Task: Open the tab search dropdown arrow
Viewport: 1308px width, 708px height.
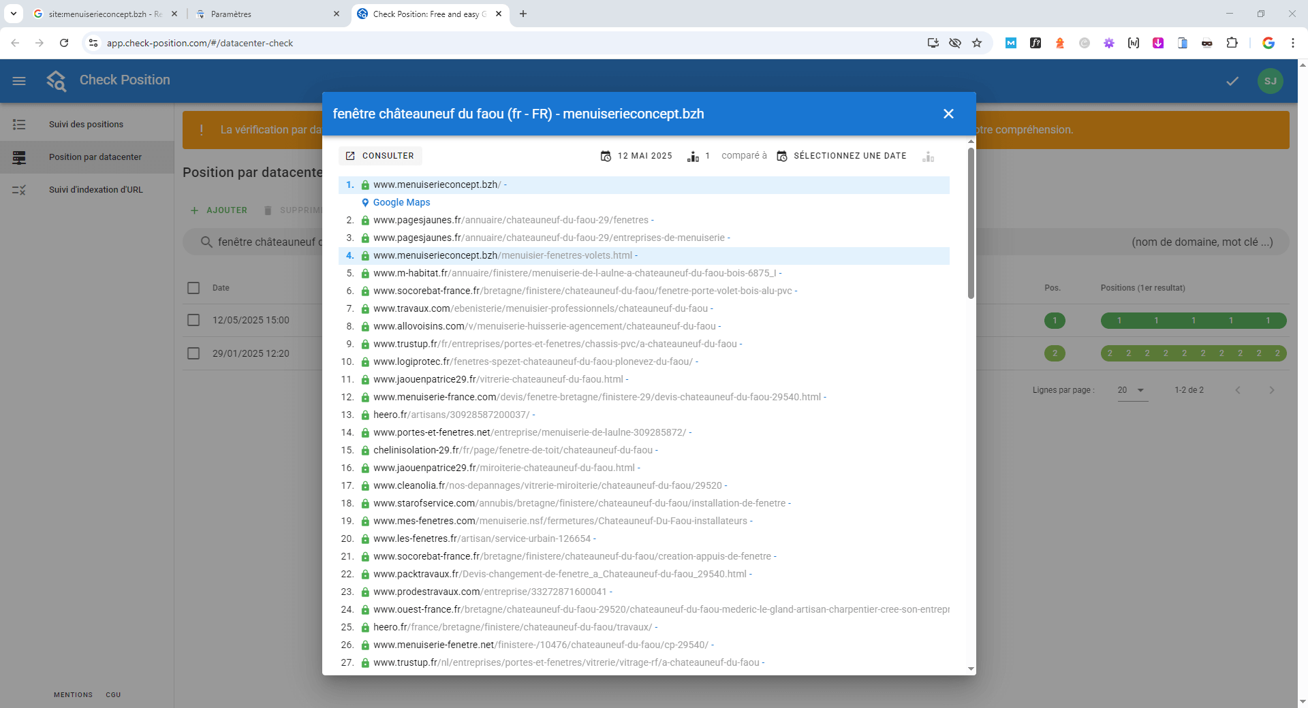Action: (14, 14)
